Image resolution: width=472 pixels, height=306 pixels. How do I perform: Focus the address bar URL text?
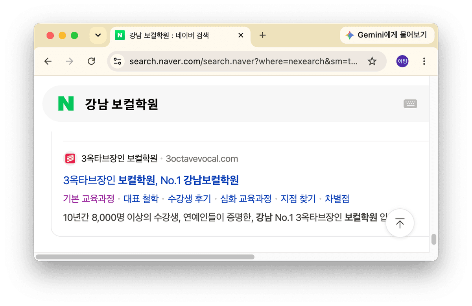tap(243, 61)
